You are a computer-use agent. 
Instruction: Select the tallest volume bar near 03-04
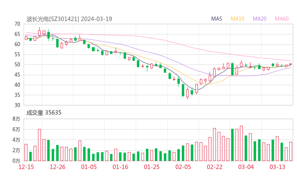pos(241,143)
